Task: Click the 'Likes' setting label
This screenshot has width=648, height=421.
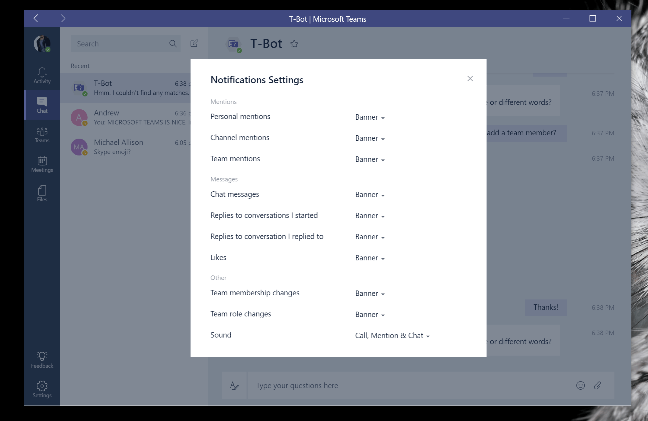Action: point(218,258)
